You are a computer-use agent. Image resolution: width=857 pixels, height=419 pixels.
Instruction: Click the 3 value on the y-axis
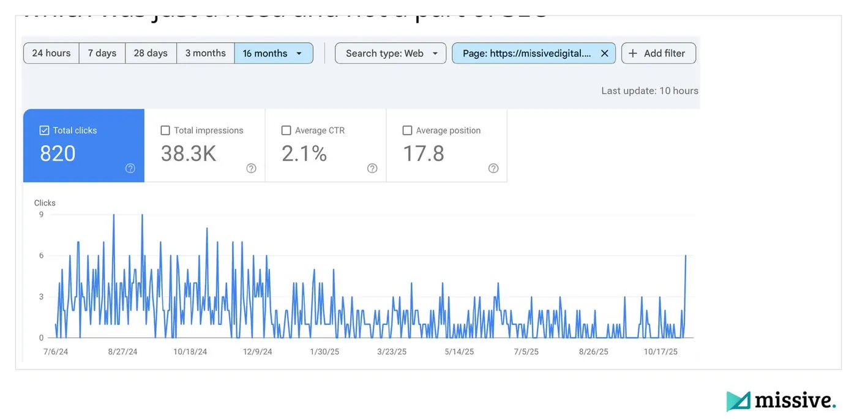42,297
